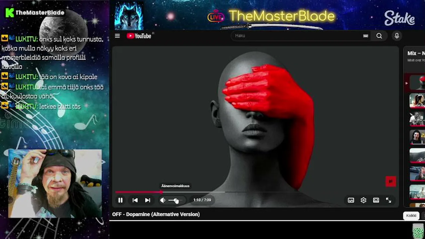Click the Haku search field

coord(298,36)
